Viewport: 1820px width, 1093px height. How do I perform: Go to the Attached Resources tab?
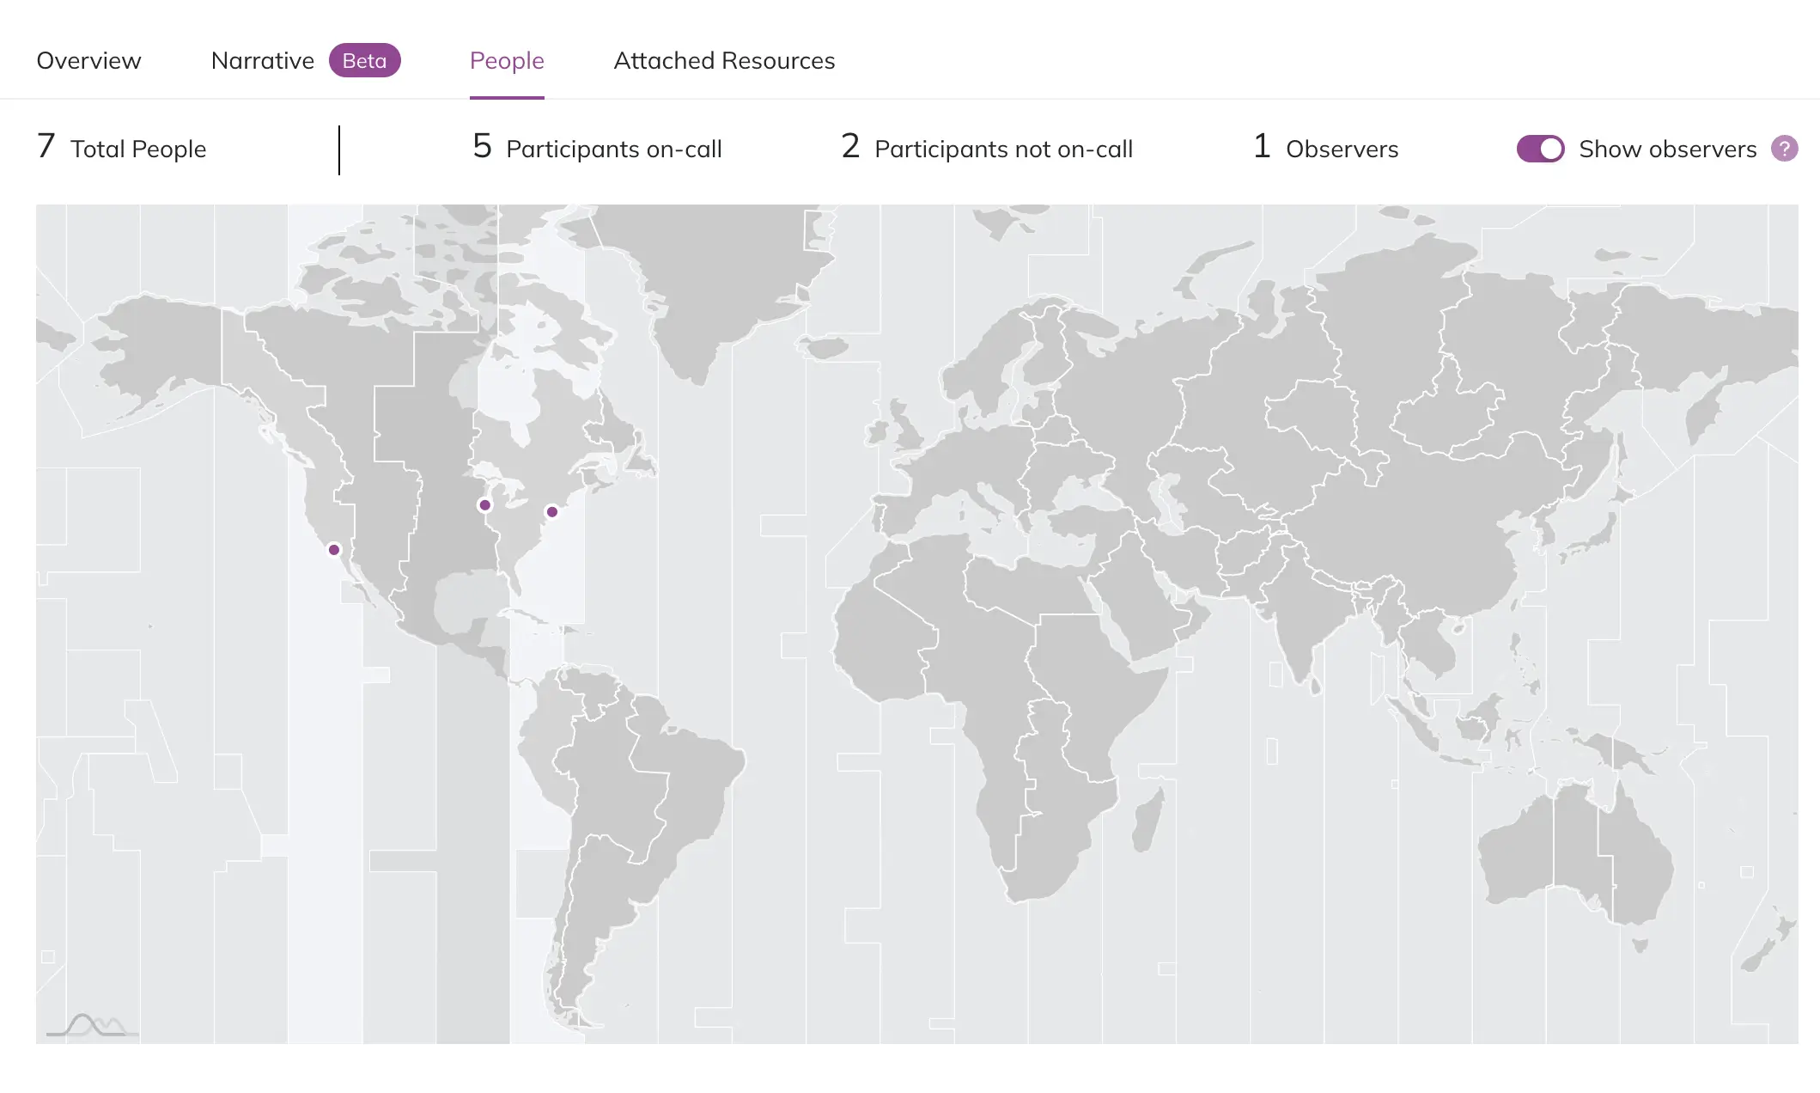click(x=723, y=60)
